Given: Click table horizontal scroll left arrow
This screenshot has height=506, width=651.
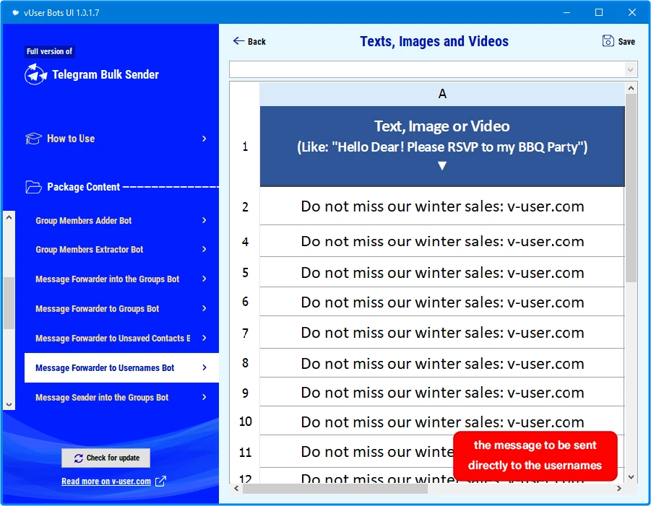Looking at the screenshot, I should pos(236,489).
